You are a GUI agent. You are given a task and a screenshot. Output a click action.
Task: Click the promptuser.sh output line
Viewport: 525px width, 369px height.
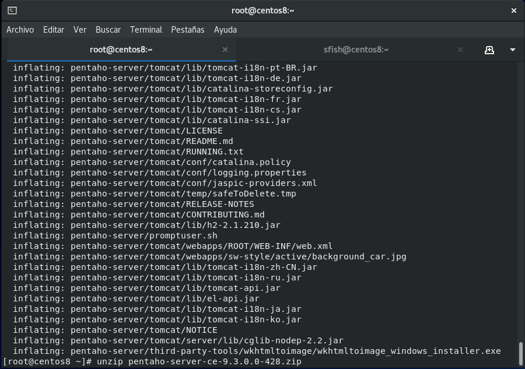[115, 236]
